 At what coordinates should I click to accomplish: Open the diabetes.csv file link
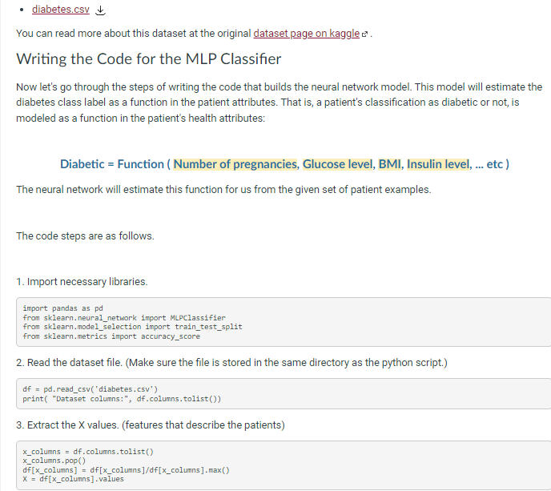coord(60,10)
